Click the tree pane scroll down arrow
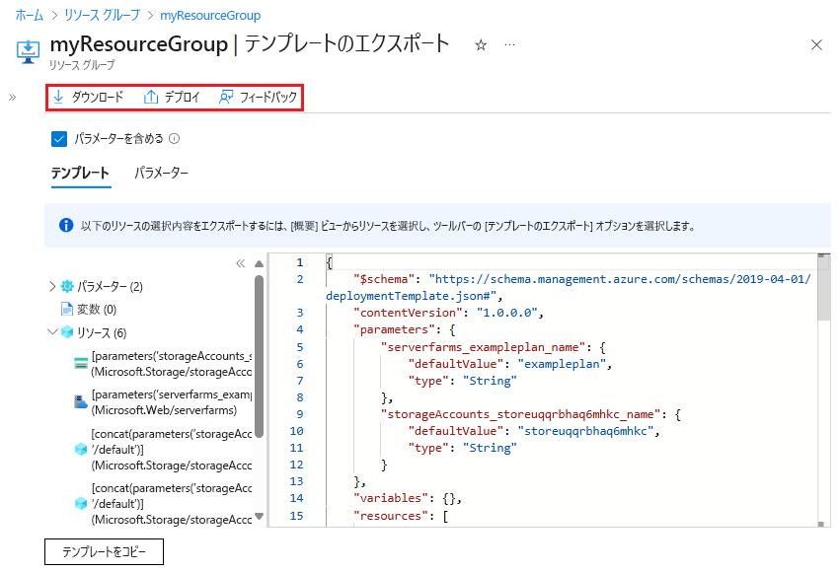Viewport: 839px width, 573px height. pos(259,516)
